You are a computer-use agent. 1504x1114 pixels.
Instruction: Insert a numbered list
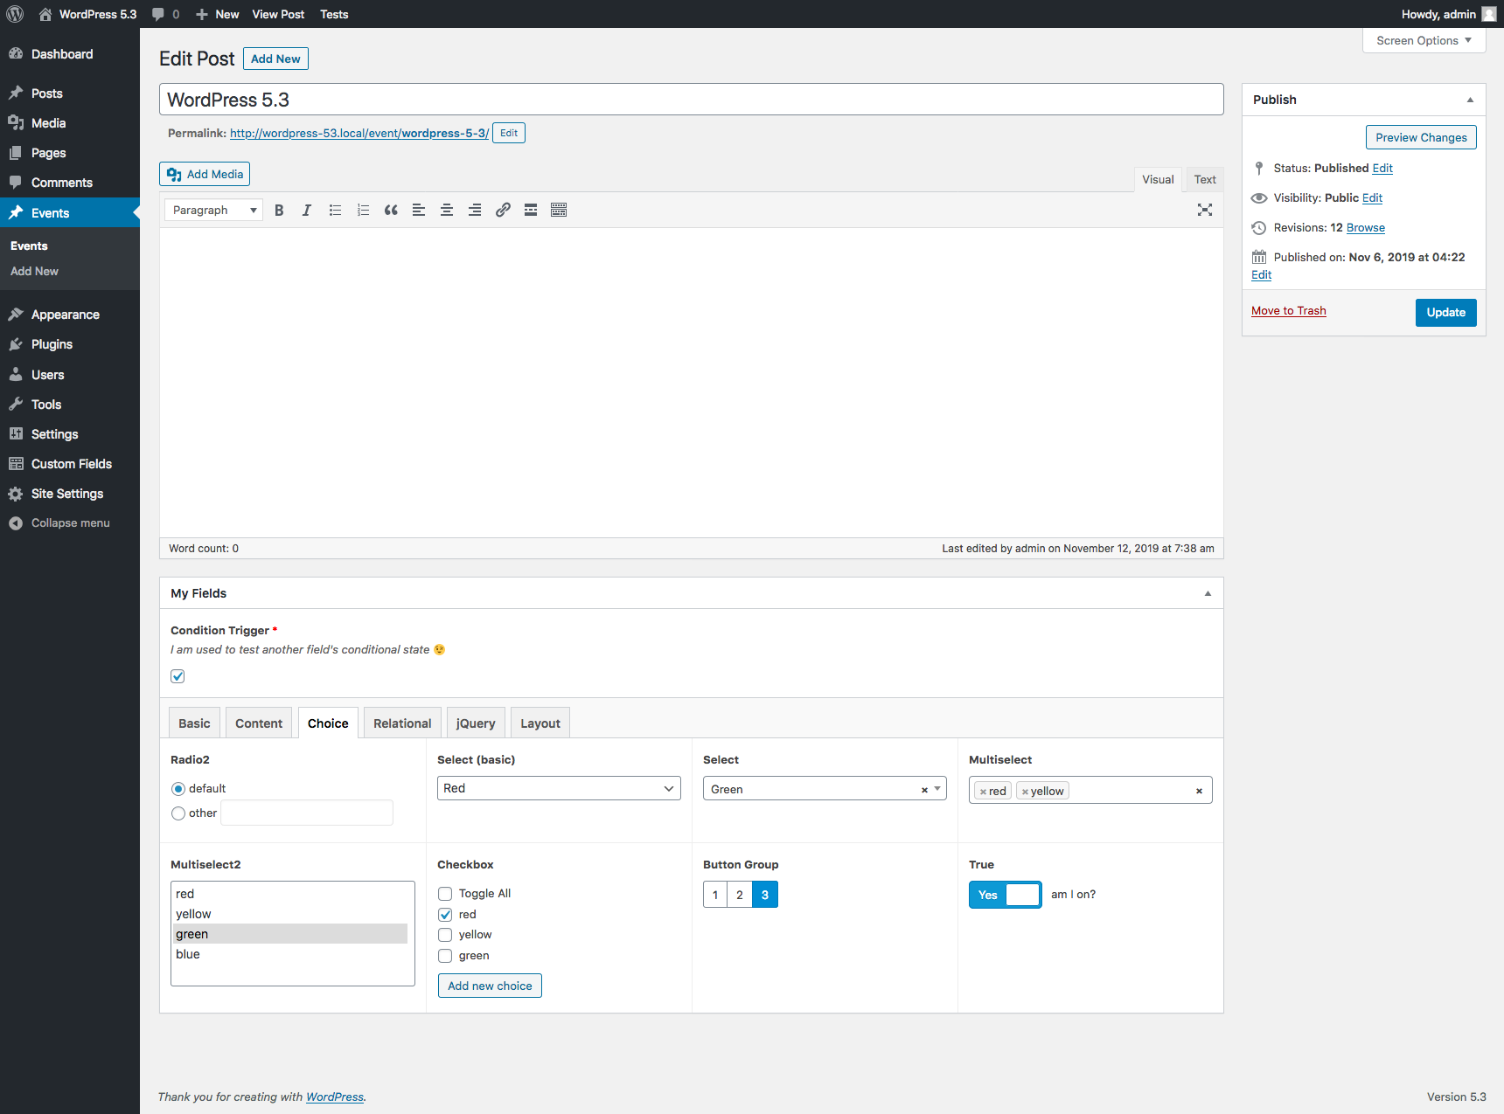click(x=363, y=210)
